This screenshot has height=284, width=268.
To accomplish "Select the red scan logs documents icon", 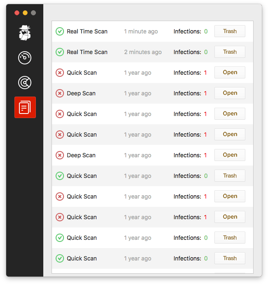I will tap(25, 107).
